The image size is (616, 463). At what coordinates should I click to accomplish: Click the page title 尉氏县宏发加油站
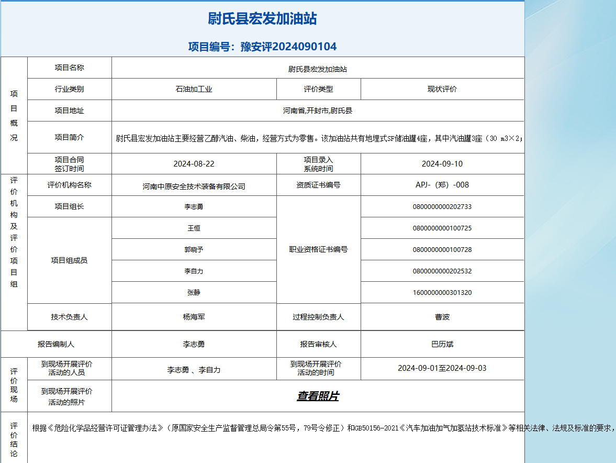(x=262, y=18)
